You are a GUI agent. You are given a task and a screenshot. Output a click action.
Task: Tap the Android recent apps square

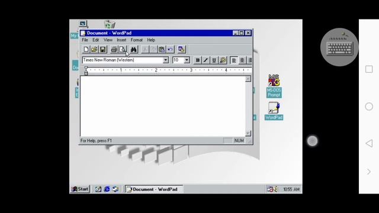click(369, 69)
